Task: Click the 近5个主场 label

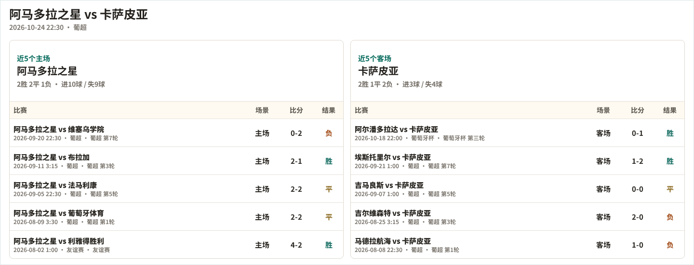Action: pyautogui.click(x=33, y=58)
